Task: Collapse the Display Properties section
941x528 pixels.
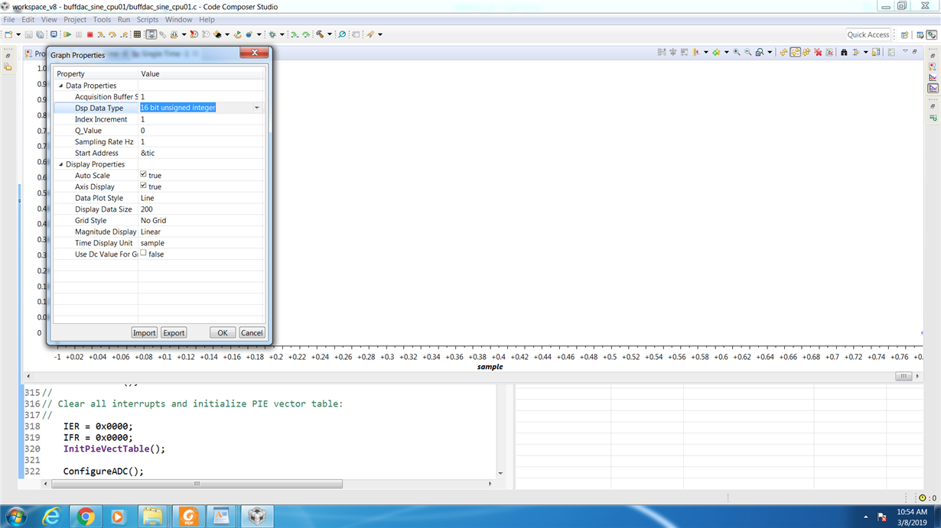Action: [x=60, y=164]
